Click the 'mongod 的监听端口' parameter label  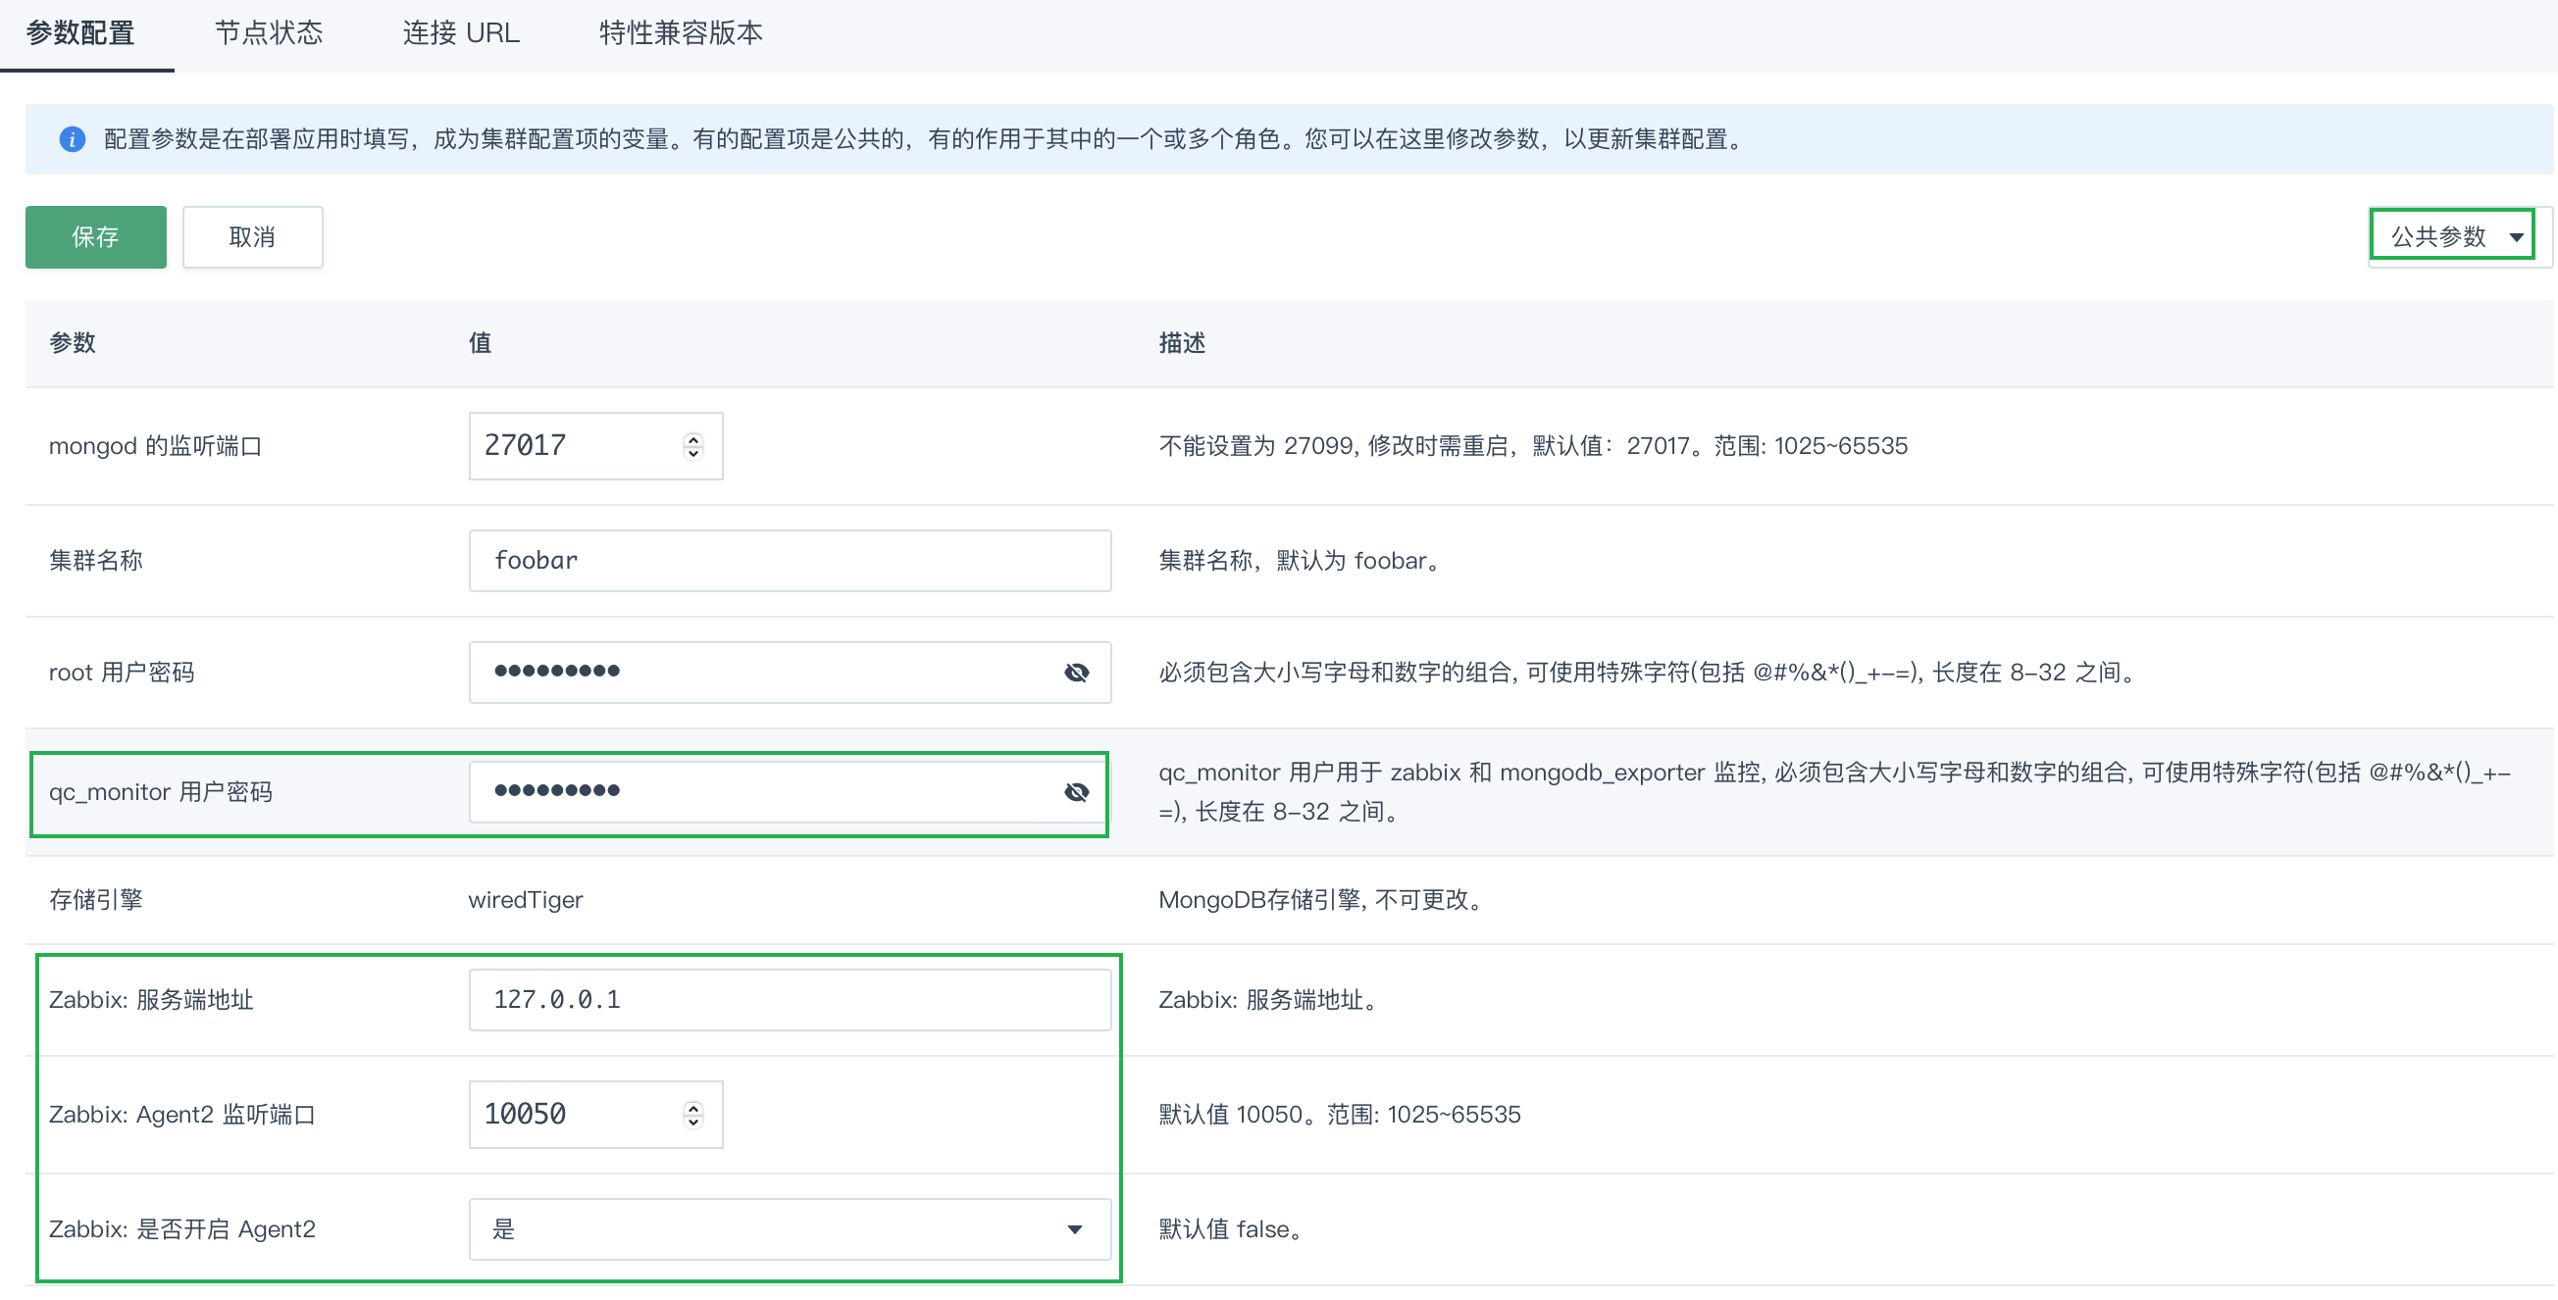point(155,446)
